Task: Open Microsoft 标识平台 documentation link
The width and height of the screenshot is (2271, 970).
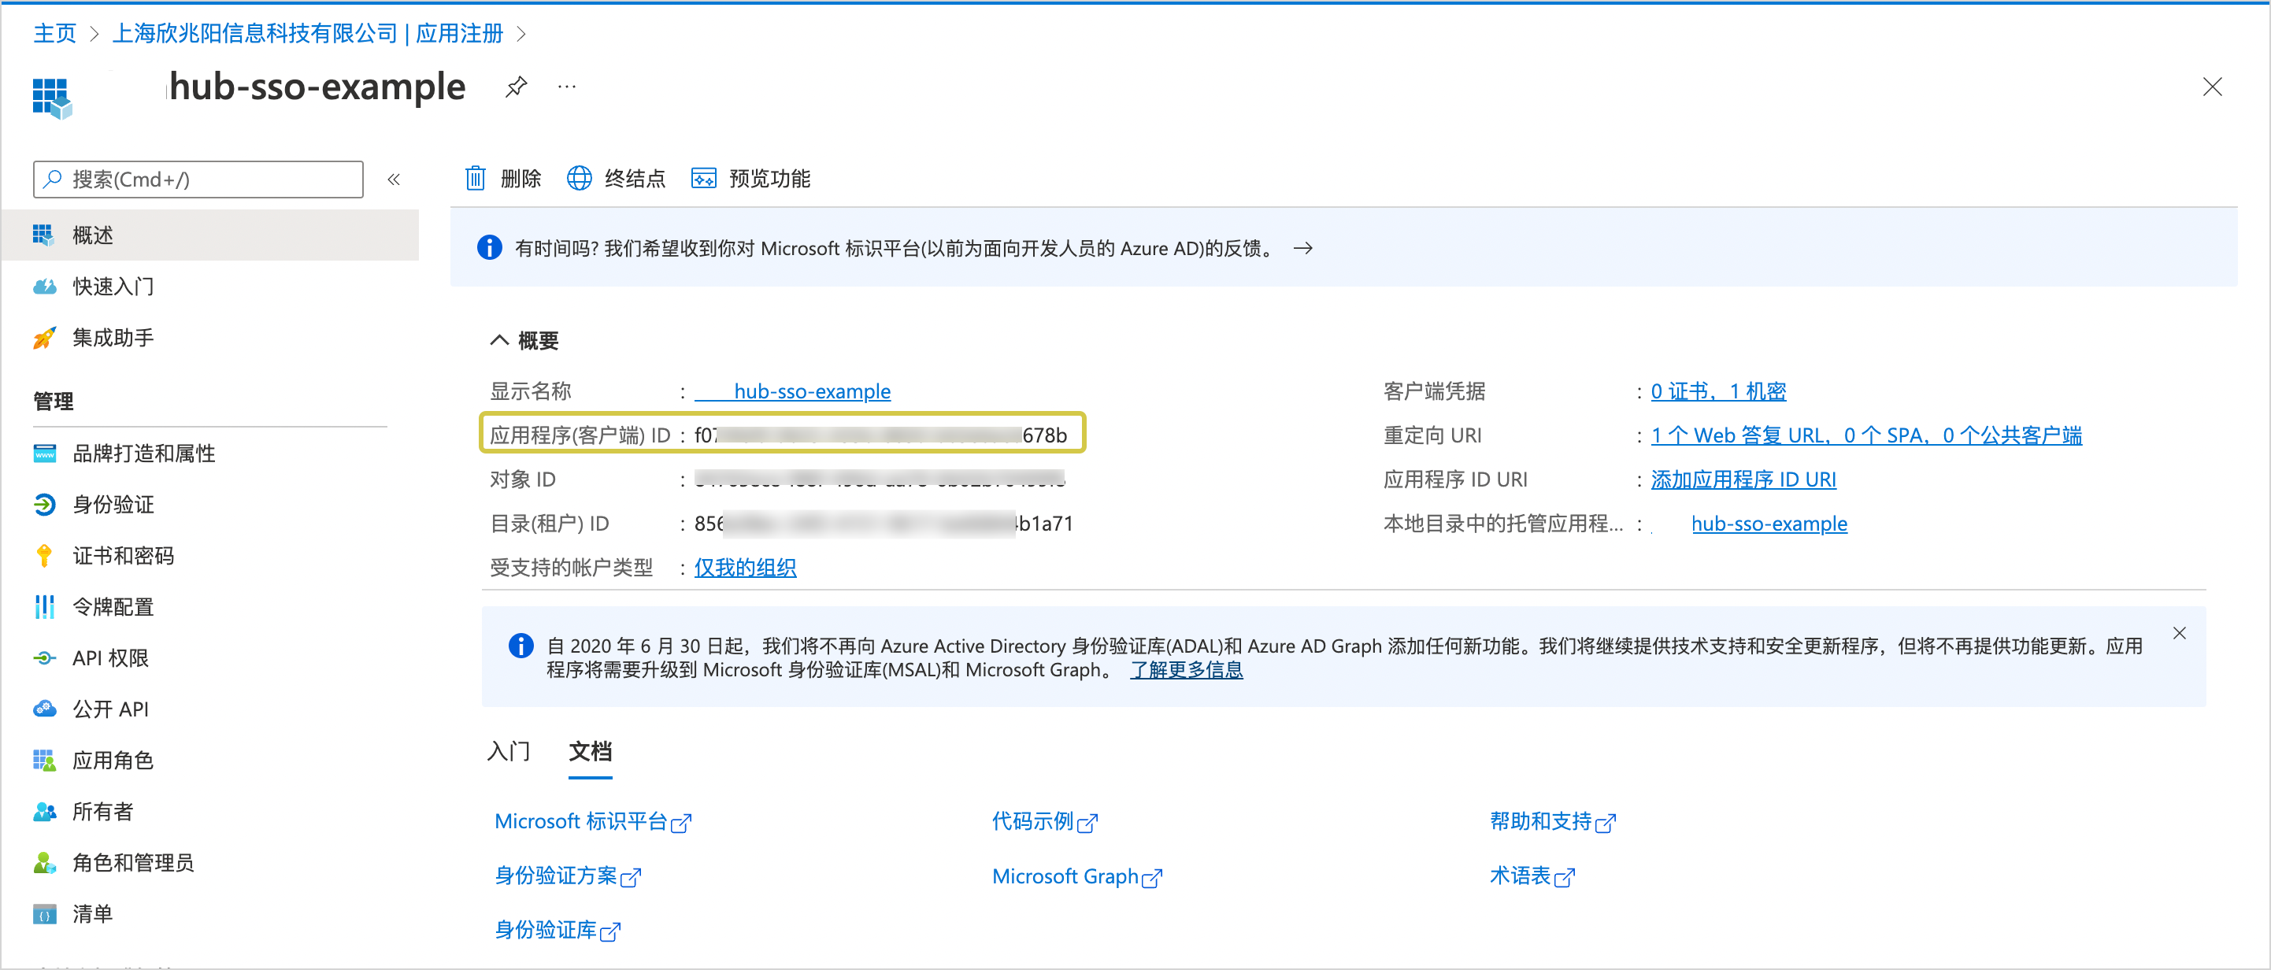Action: point(592,822)
